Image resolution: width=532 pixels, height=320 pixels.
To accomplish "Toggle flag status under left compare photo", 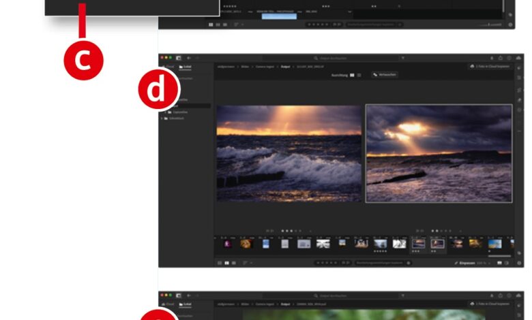I will [x=269, y=231].
